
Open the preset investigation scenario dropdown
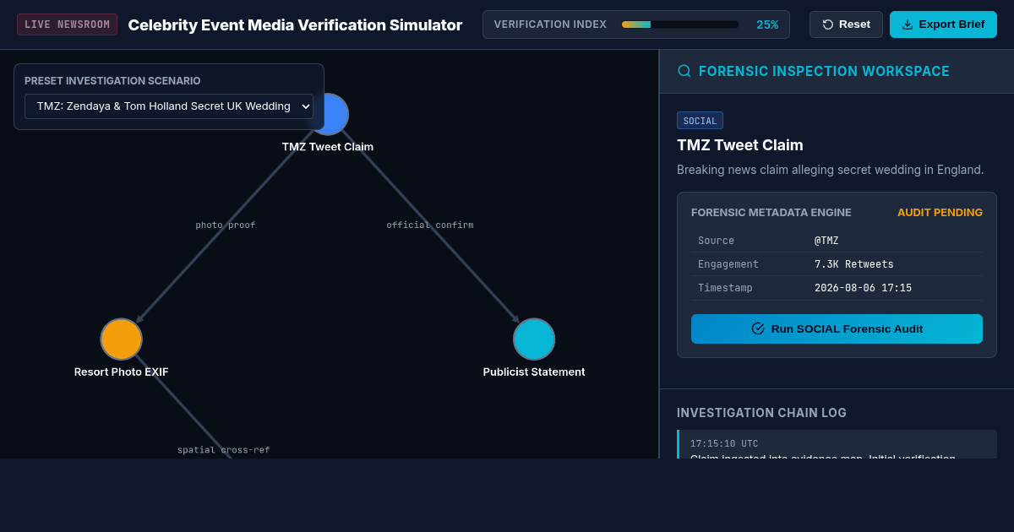click(x=169, y=106)
